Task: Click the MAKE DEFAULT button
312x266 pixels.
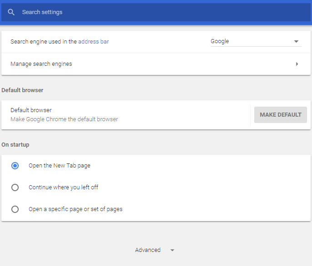Action: pyautogui.click(x=281, y=115)
